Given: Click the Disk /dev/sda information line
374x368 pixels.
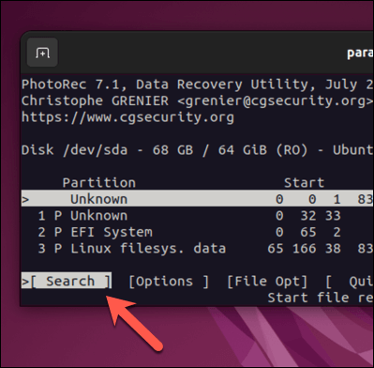Looking at the screenshot, I should click(x=198, y=150).
